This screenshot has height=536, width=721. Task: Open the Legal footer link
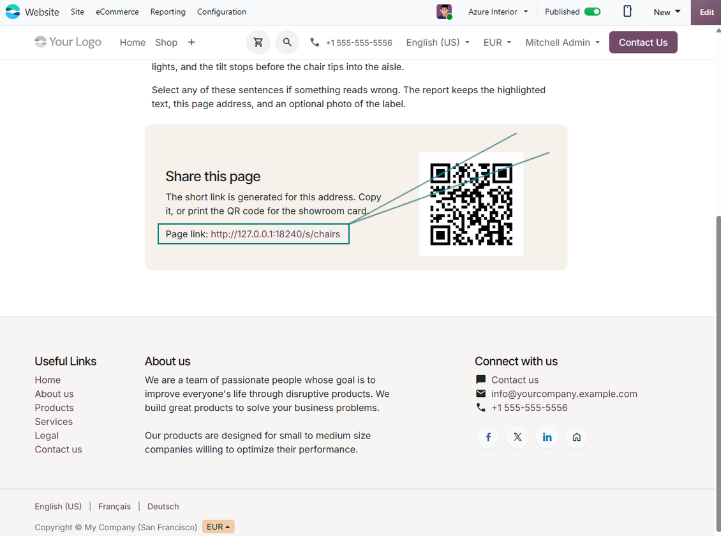point(47,435)
